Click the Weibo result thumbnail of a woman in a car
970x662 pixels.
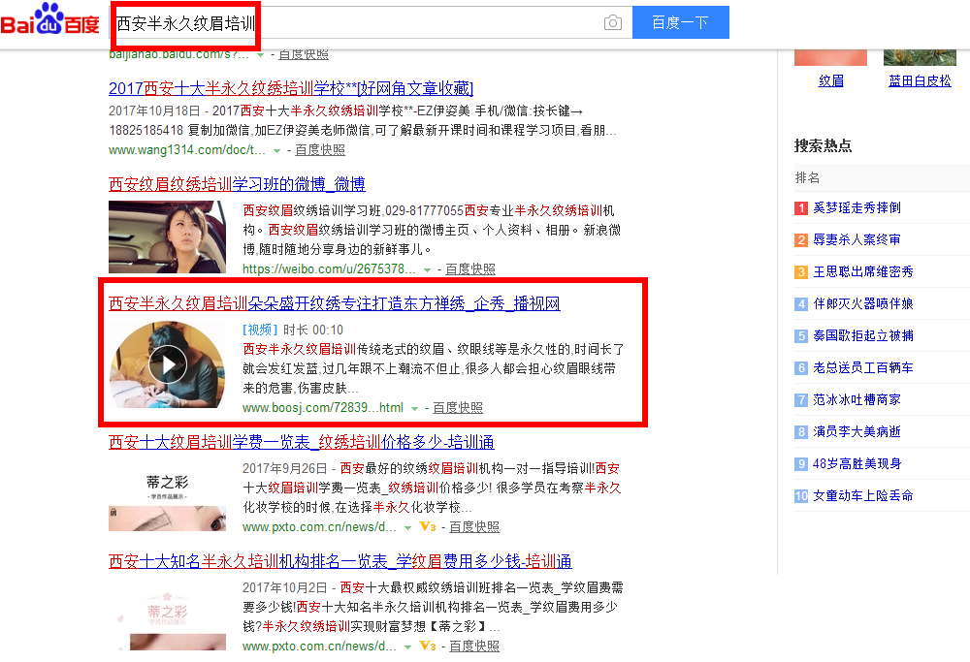[x=168, y=236]
